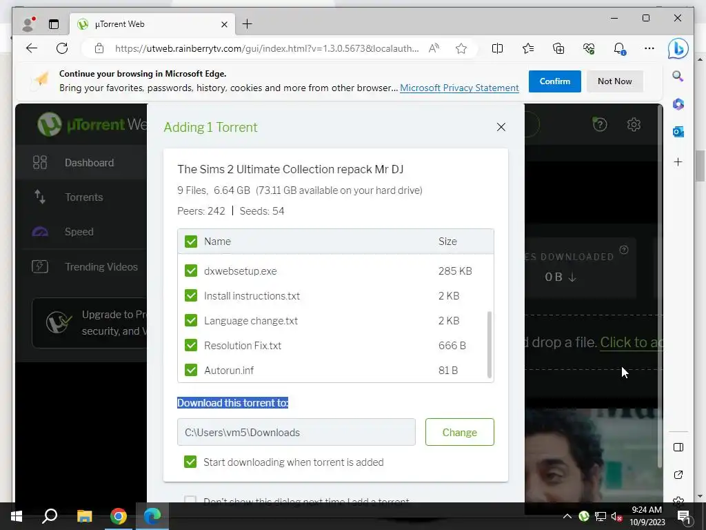Screen dimensions: 706x530
Task: Open Browser essentials heart icon
Action: pos(589,48)
